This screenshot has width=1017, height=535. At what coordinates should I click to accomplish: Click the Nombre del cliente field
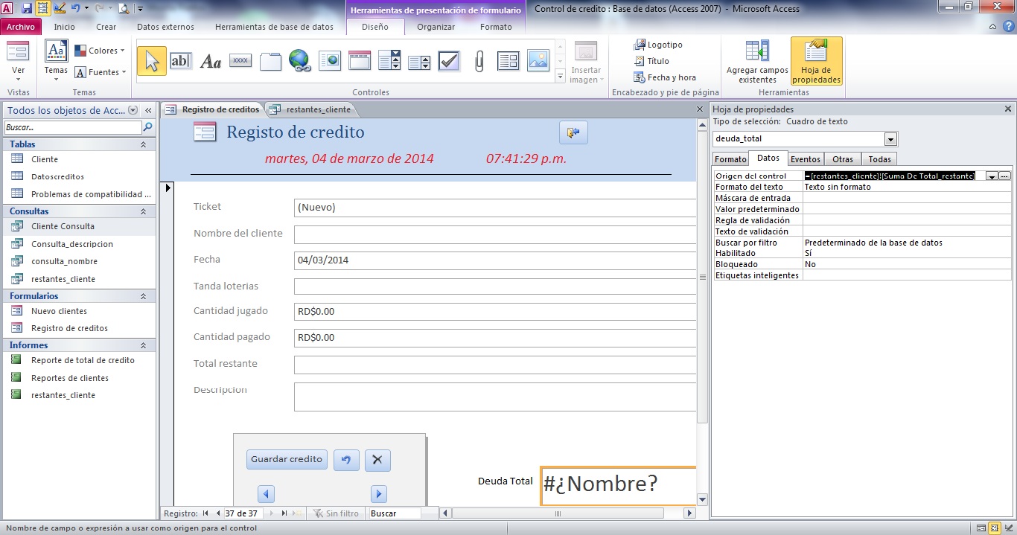495,234
